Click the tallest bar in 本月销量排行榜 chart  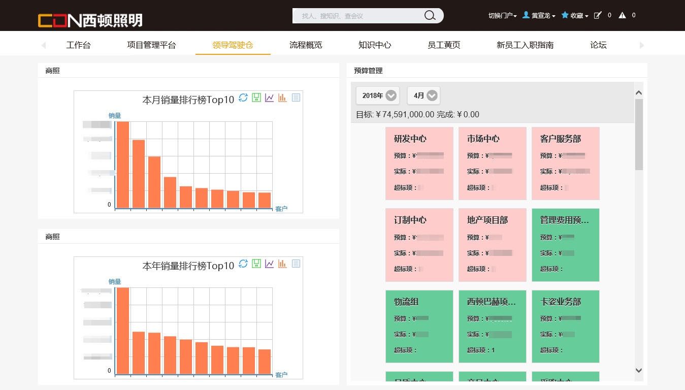123,165
